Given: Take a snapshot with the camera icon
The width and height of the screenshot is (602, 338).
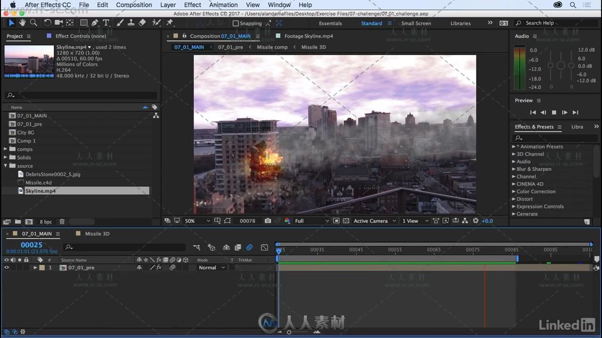Looking at the screenshot, I should pos(268,221).
